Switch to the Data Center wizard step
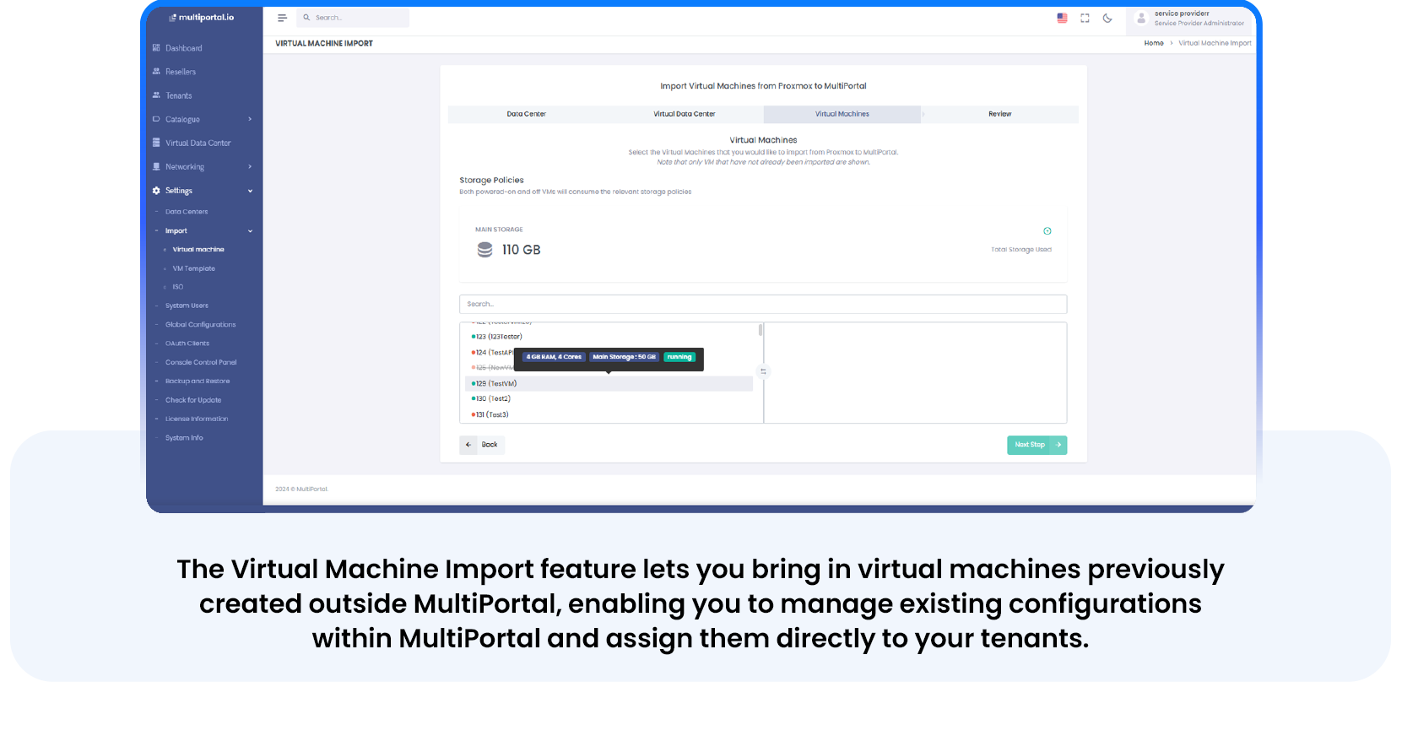 pyautogui.click(x=527, y=114)
